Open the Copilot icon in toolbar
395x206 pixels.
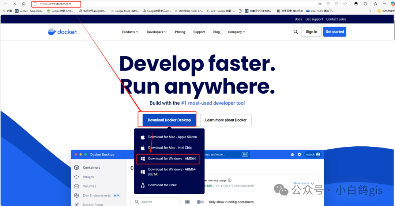(393, 4)
